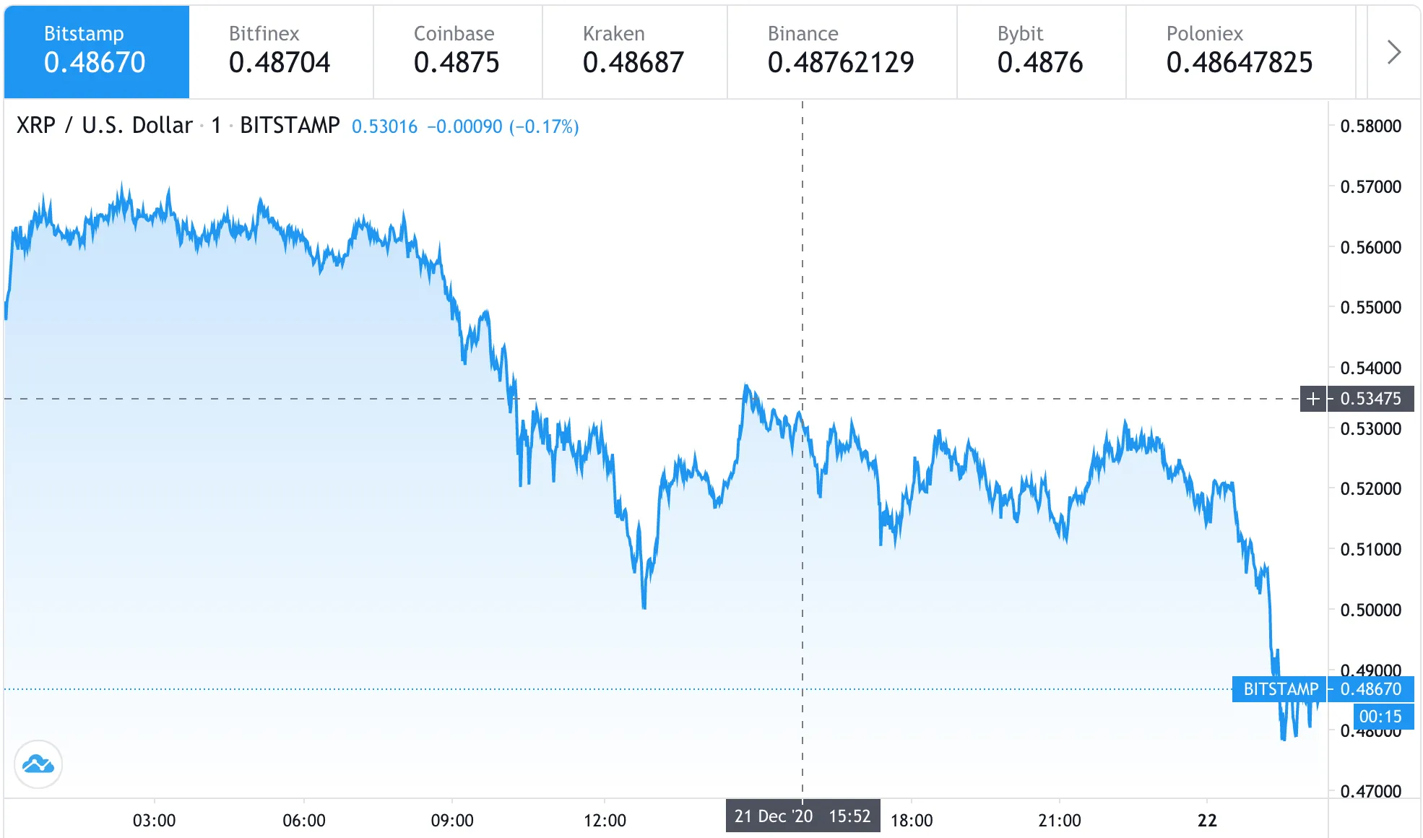Viewport: 1423px width, 838px height.
Task: Click the right arrow to see more exchanges
Action: coord(1393,51)
